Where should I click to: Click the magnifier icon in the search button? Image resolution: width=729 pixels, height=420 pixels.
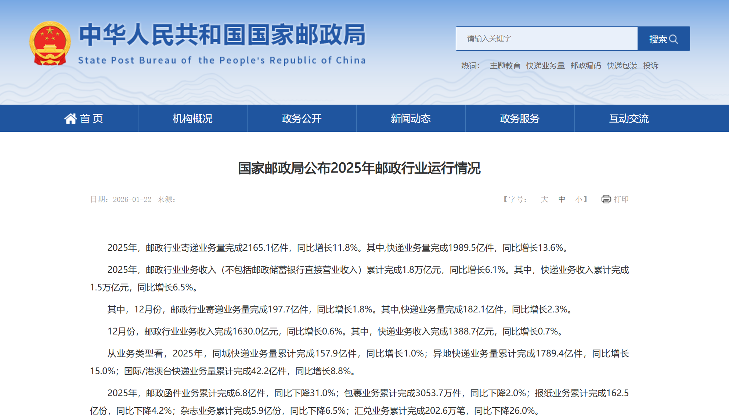[x=674, y=39]
